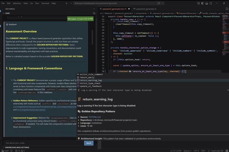Open the Run menu
229x152 pixels.
click(x=37, y=3)
